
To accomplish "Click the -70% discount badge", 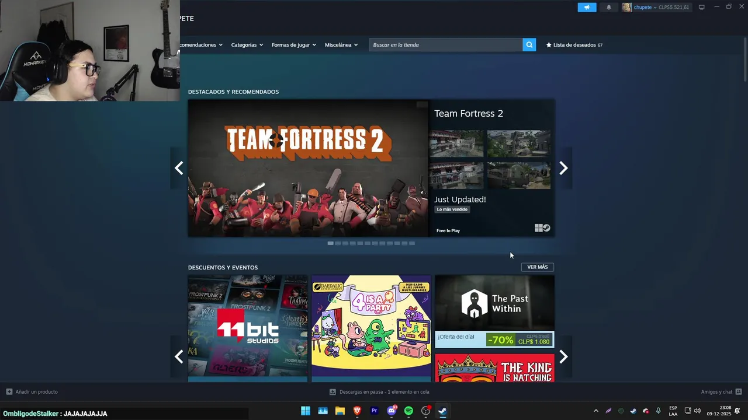I will click(x=501, y=339).
